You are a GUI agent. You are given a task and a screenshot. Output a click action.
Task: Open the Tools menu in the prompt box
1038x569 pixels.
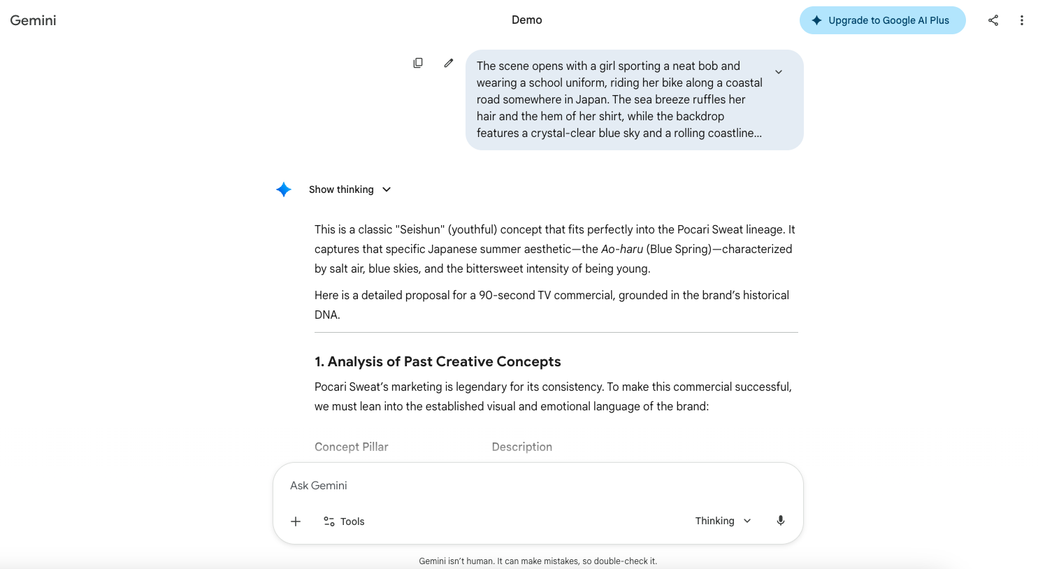click(344, 521)
